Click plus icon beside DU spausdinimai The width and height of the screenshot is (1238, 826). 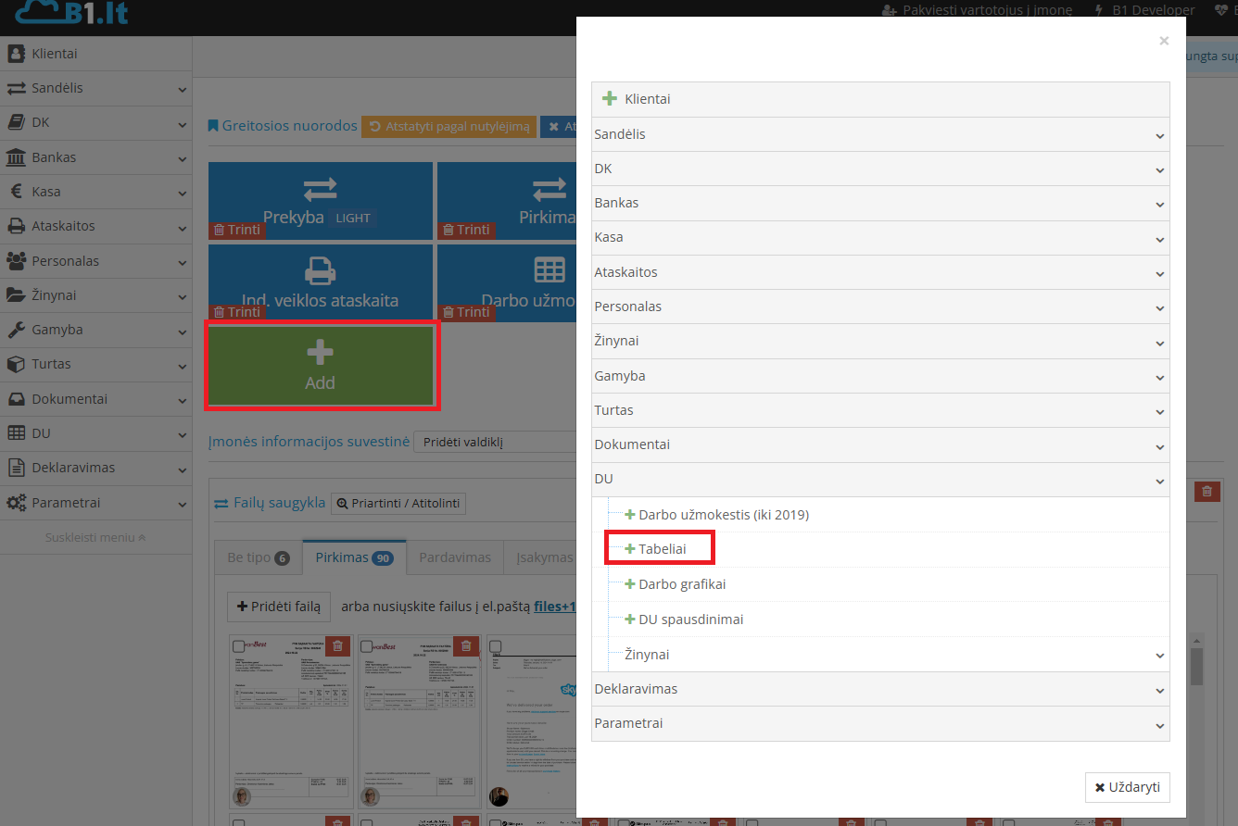coord(630,619)
